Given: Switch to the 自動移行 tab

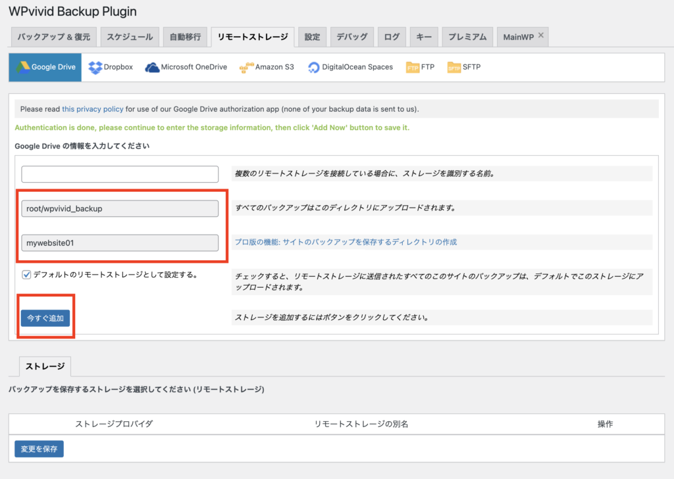Looking at the screenshot, I should [184, 37].
